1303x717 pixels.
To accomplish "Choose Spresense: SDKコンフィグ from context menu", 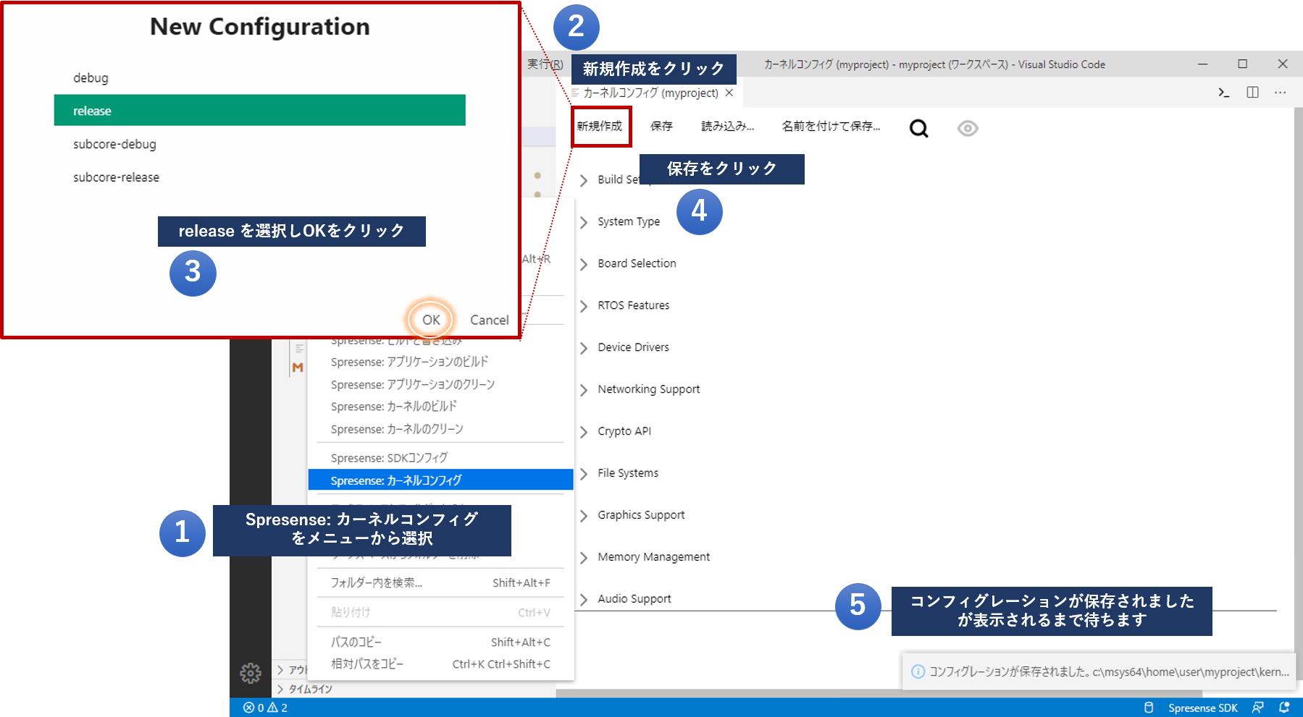I will (389, 457).
